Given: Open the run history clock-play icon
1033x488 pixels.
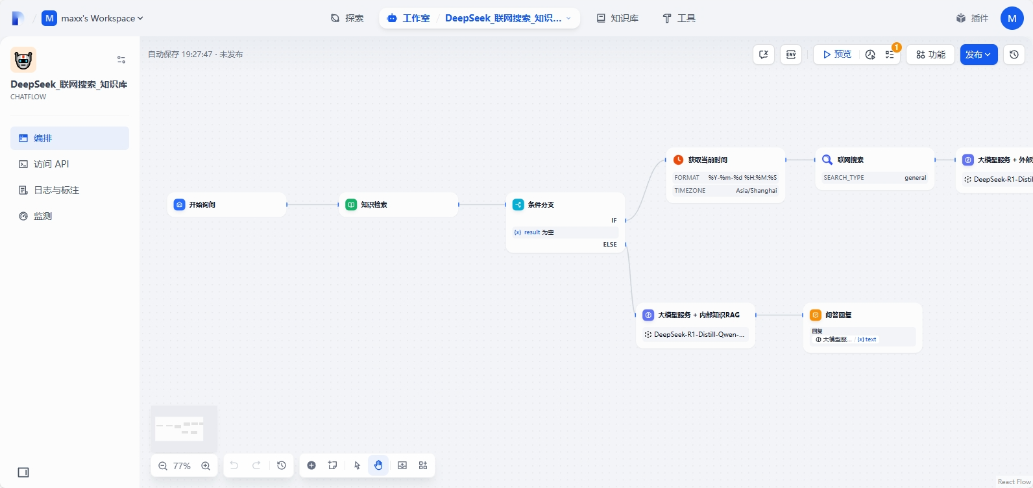Looking at the screenshot, I should [870, 55].
